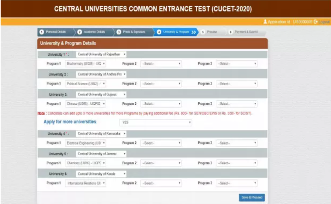The width and height of the screenshot is (331, 204).
Task: Open University 5 dropdown showing Central University of Jammu
Action: tap(101, 154)
